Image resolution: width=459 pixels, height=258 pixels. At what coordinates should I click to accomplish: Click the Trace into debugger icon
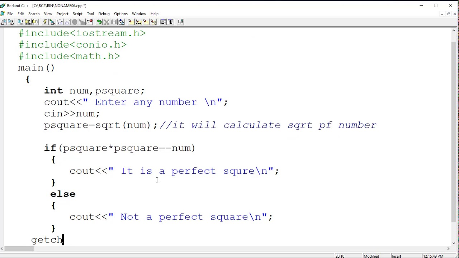[67, 22]
